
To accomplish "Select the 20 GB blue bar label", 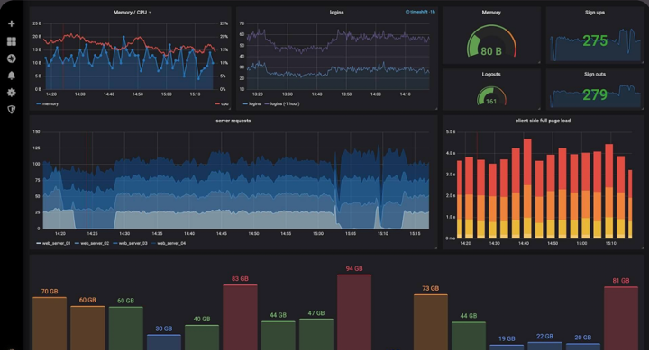I will [583, 337].
